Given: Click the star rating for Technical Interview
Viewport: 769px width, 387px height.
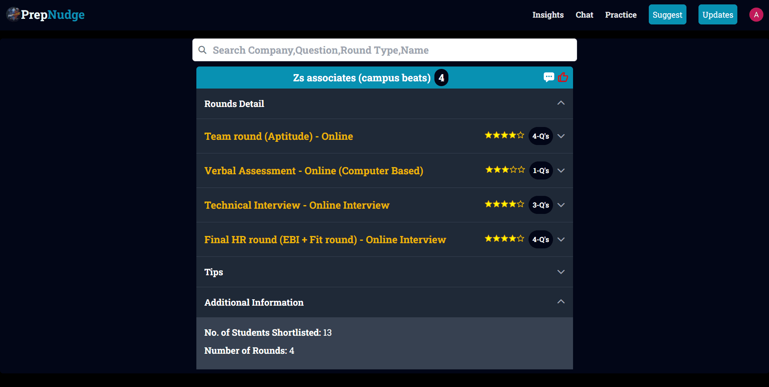Looking at the screenshot, I should click(504, 204).
